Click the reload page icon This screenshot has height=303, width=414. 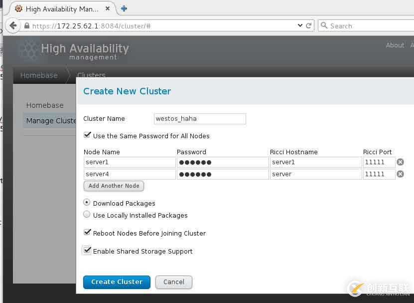pos(308,25)
